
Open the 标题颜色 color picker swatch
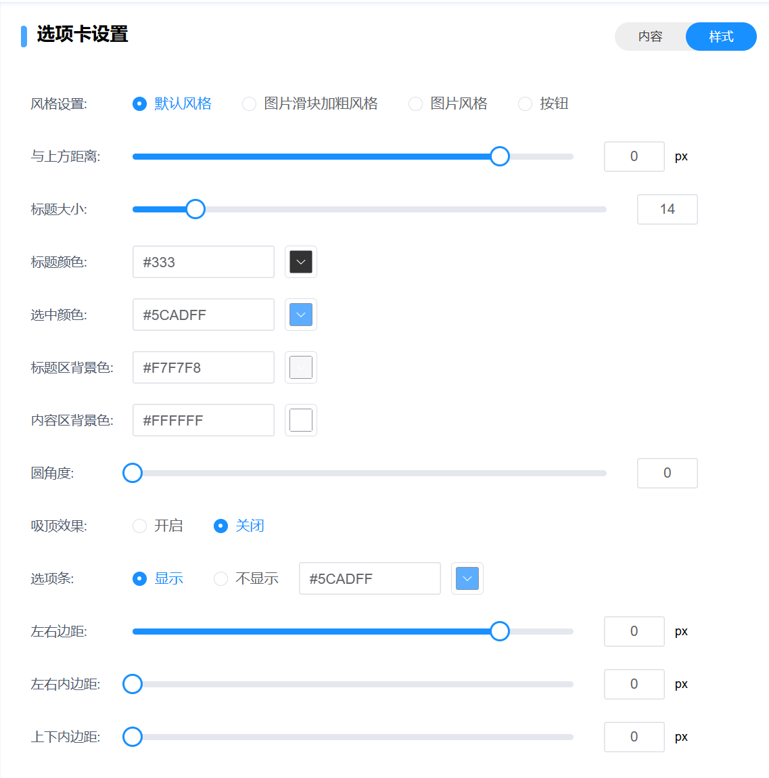(301, 262)
